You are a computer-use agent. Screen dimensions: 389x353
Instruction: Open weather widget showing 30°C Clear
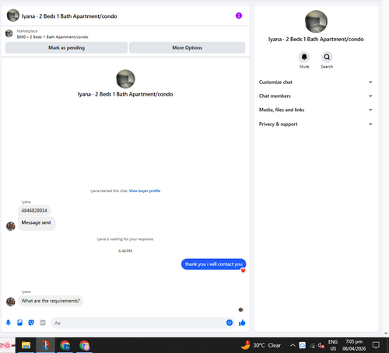coord(261,345)
